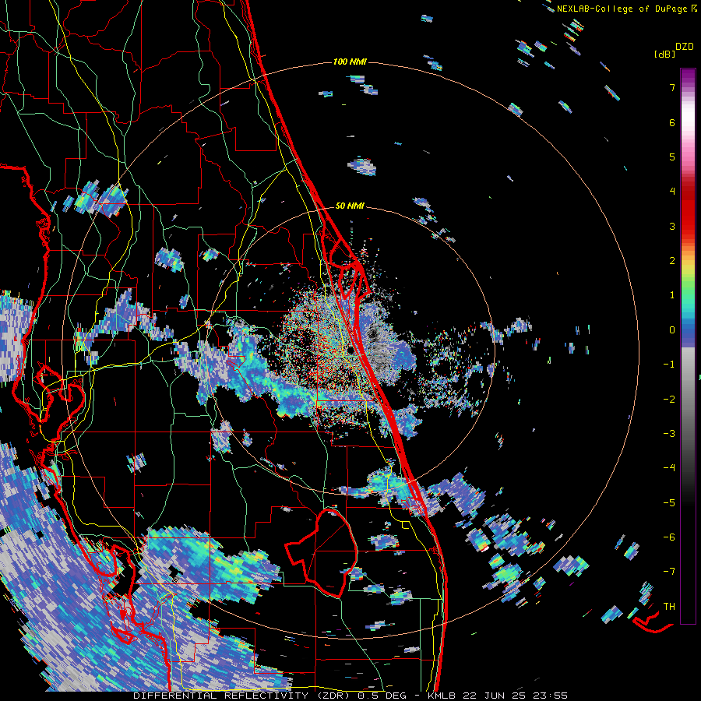701x701 pixels.
Task: Click the 2 value on the dB scale
Action: click(672, 261)
